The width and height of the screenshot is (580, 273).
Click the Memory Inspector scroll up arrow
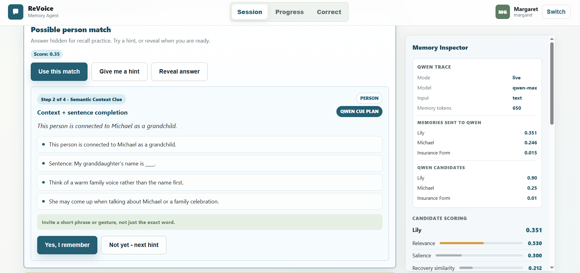tap(552, 39)
